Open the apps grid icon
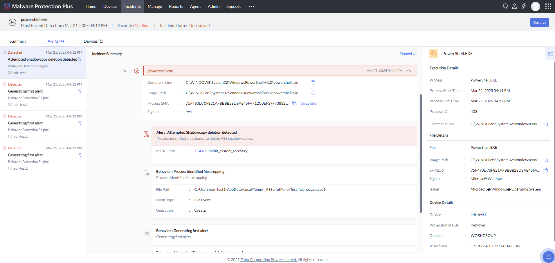The height and width of the screenshot is (263, 555). tap(548, 6)
